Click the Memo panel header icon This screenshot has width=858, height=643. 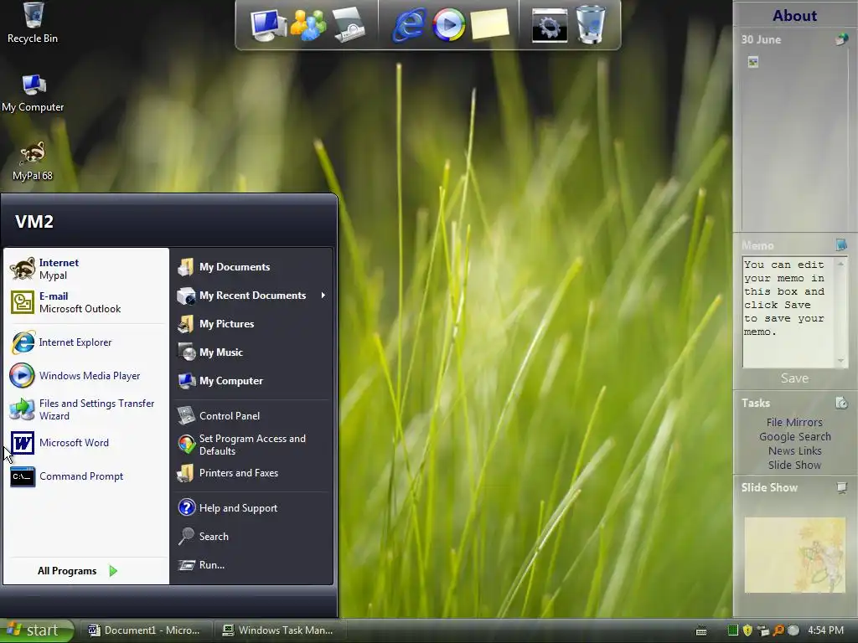pyautogui.click(x=841, y=245)
